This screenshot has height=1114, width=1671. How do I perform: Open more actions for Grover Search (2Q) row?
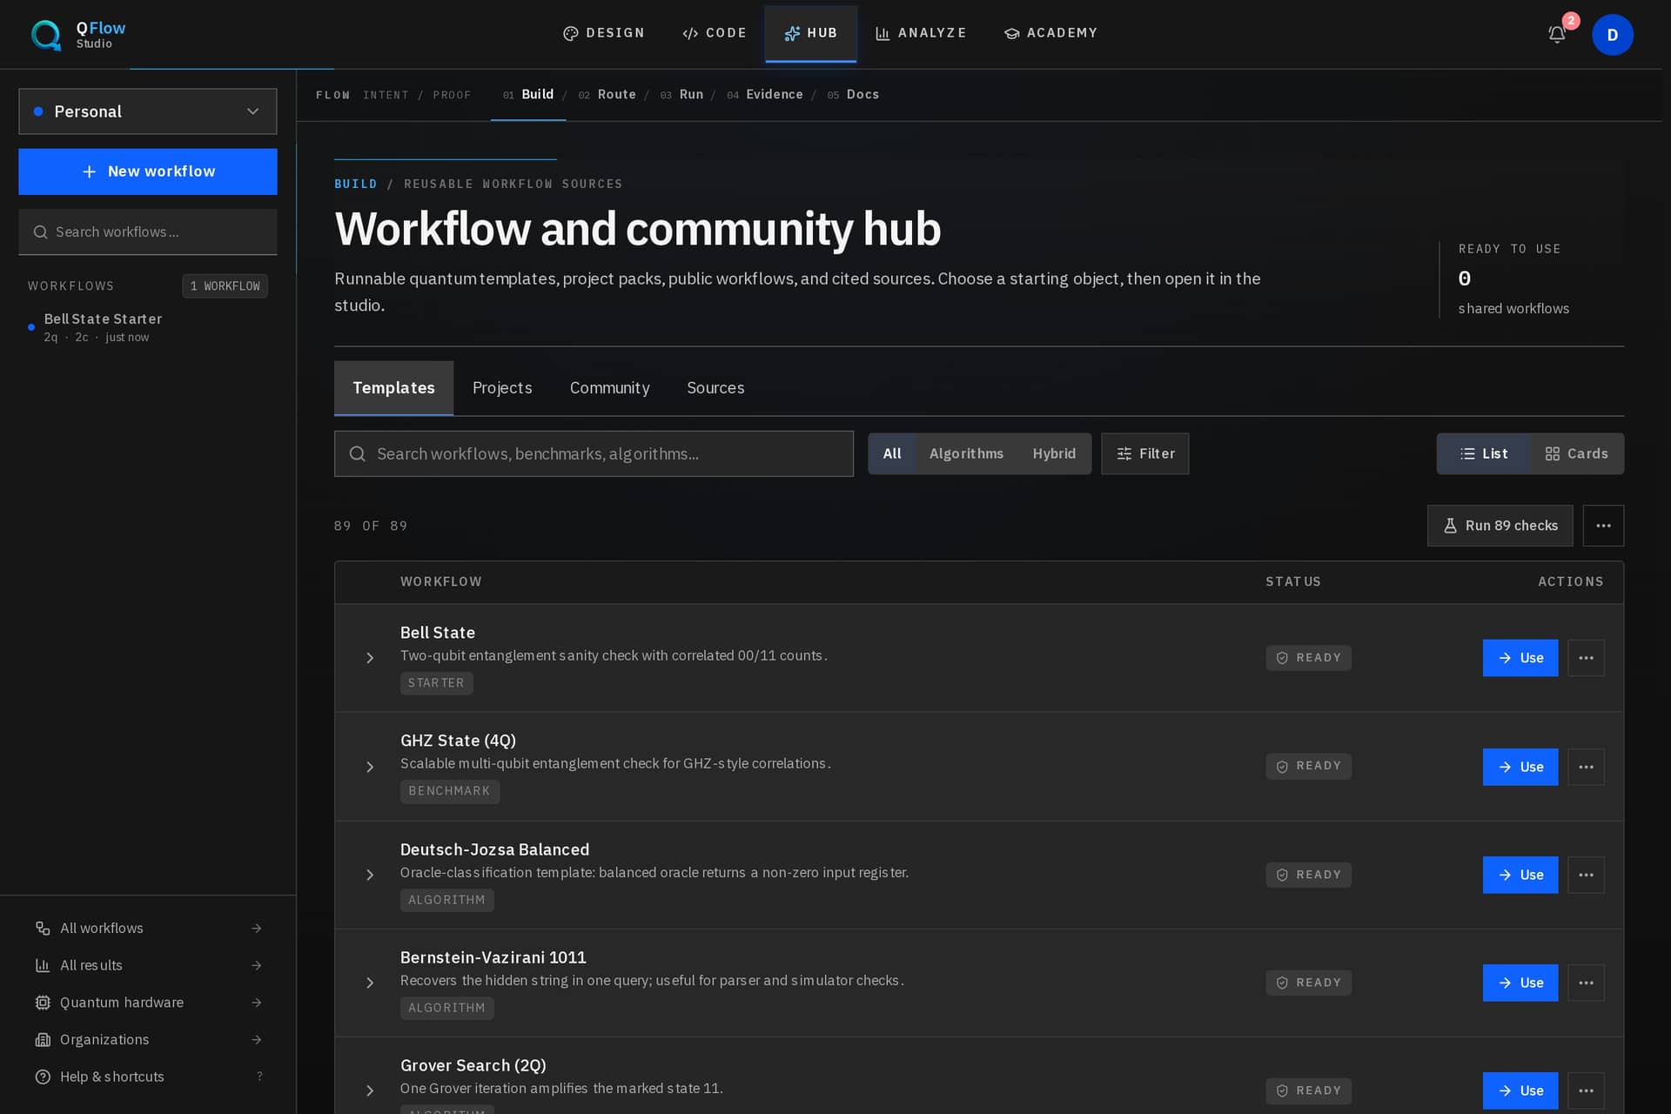(1586, 1091)
